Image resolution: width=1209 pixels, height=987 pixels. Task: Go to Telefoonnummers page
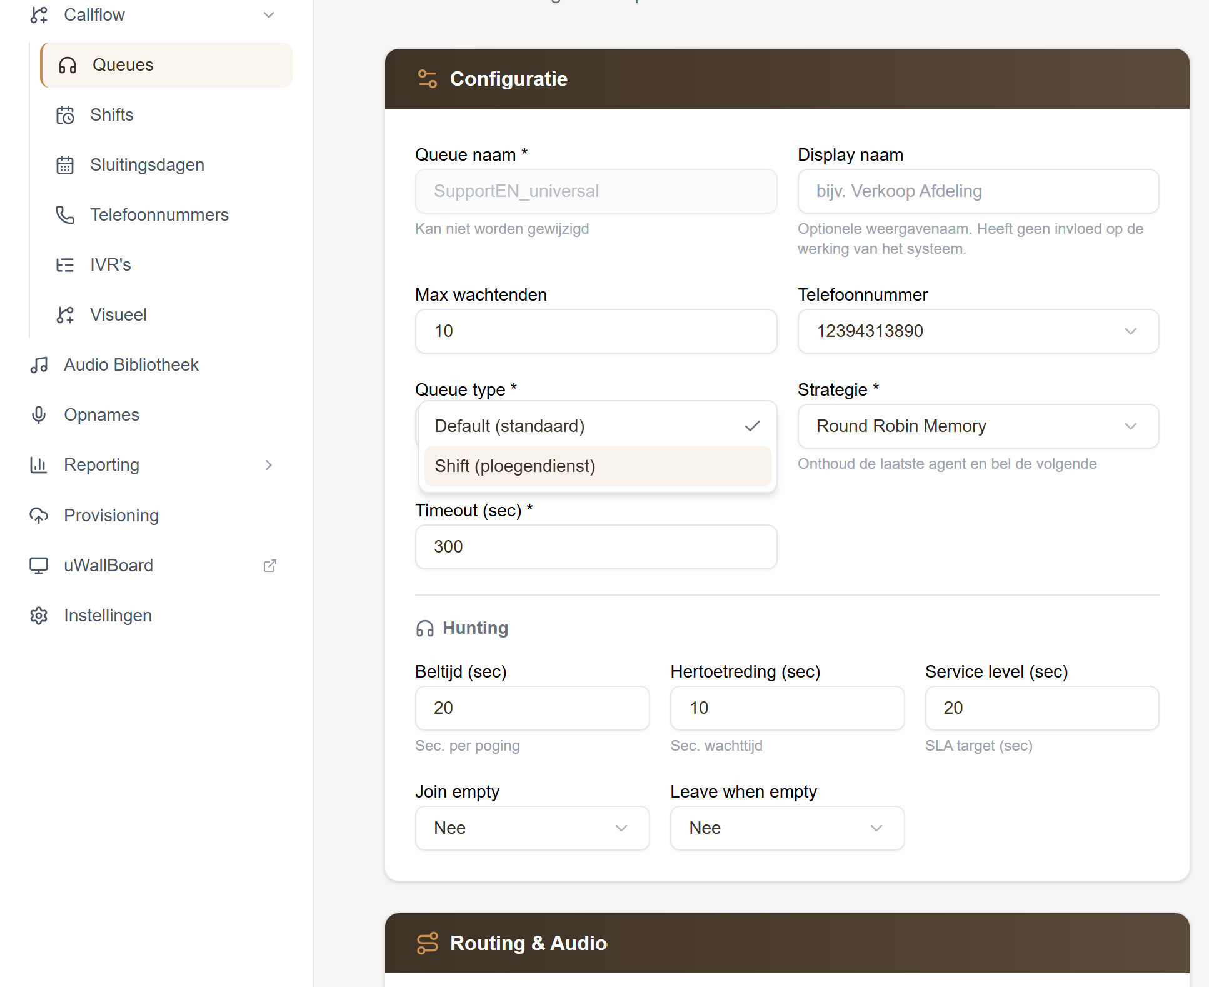pyautogui.click(x=166, y=215)
